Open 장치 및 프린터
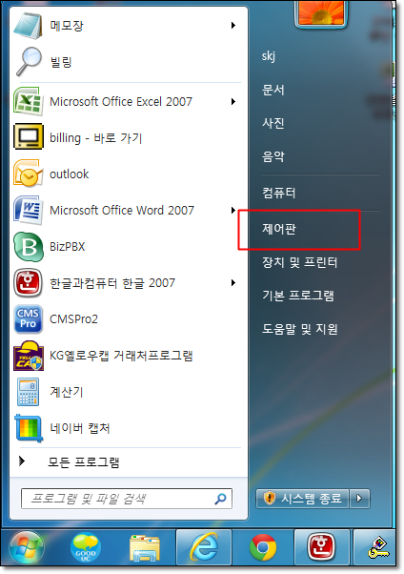 [x=300, y=262]
